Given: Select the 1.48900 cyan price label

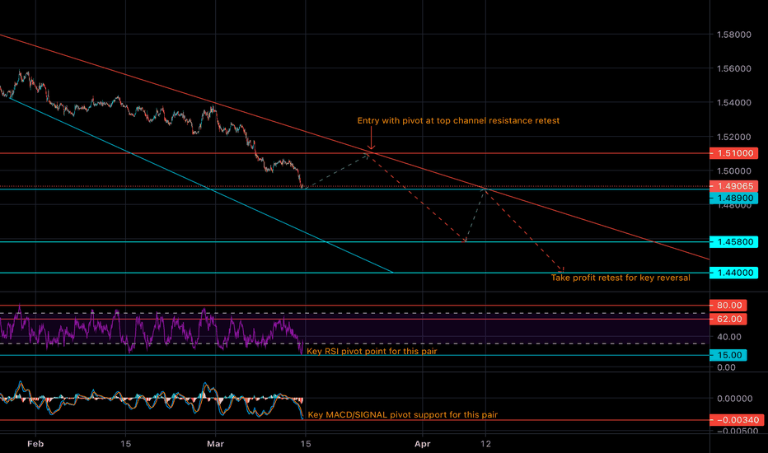Looking at the screenshot, I should [x=733, y=198].
